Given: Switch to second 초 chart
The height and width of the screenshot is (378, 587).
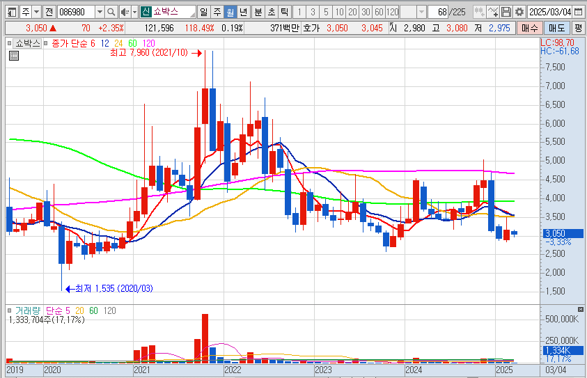Looking at the screenshot, I should [272, 13].
